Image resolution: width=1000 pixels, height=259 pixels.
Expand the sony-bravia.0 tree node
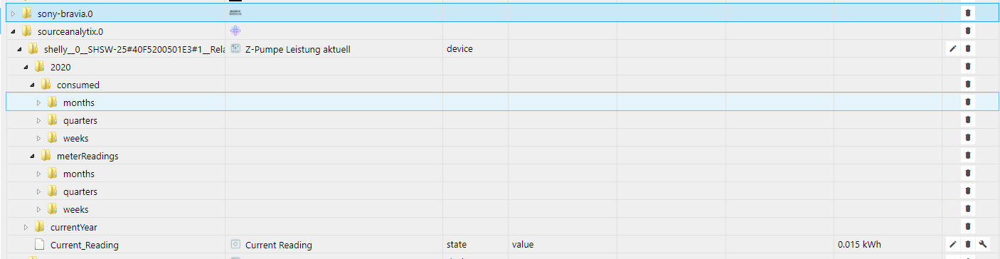(x=13, y=14)
